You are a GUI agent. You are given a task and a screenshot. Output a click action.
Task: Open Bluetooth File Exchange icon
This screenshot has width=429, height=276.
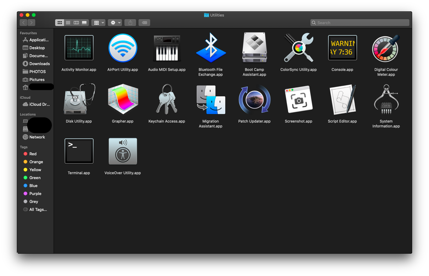211,48
